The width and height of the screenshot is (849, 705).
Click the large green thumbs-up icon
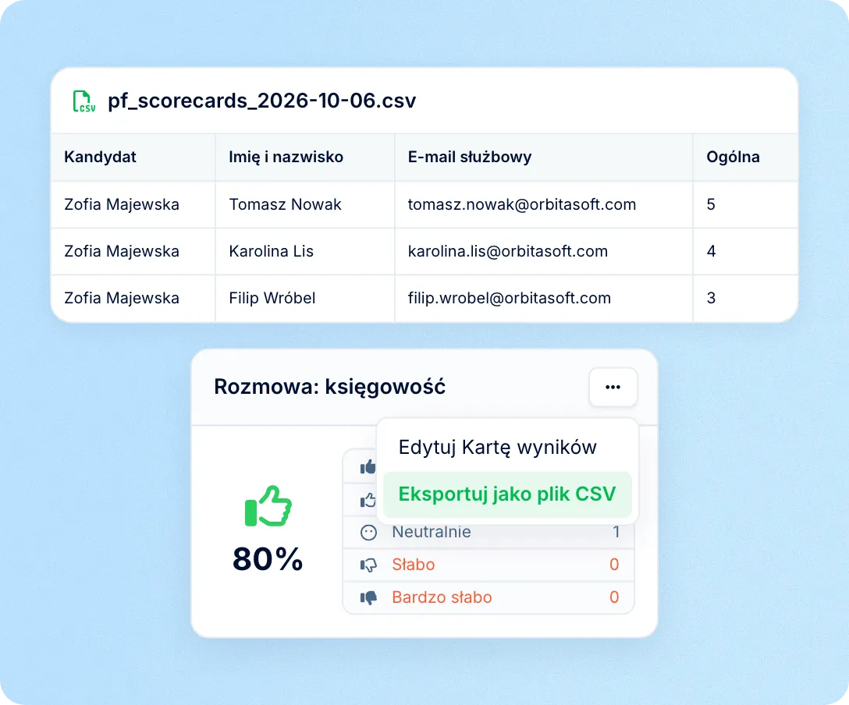[x=268, y=506]
